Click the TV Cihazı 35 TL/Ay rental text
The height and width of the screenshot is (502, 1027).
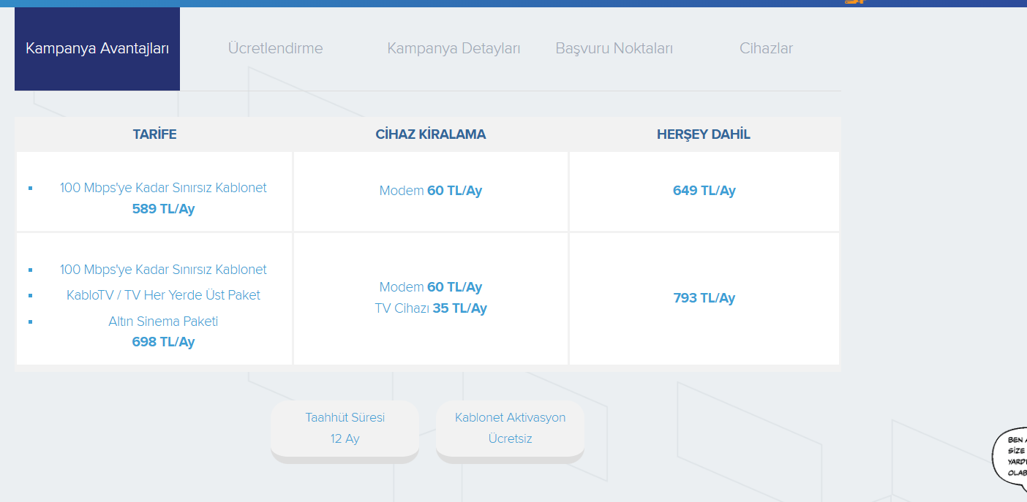coord(430,308)
